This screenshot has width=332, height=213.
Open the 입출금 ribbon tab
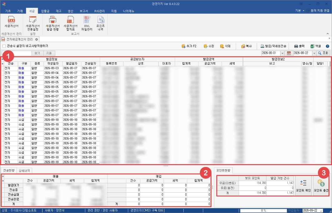pos(45,11)
